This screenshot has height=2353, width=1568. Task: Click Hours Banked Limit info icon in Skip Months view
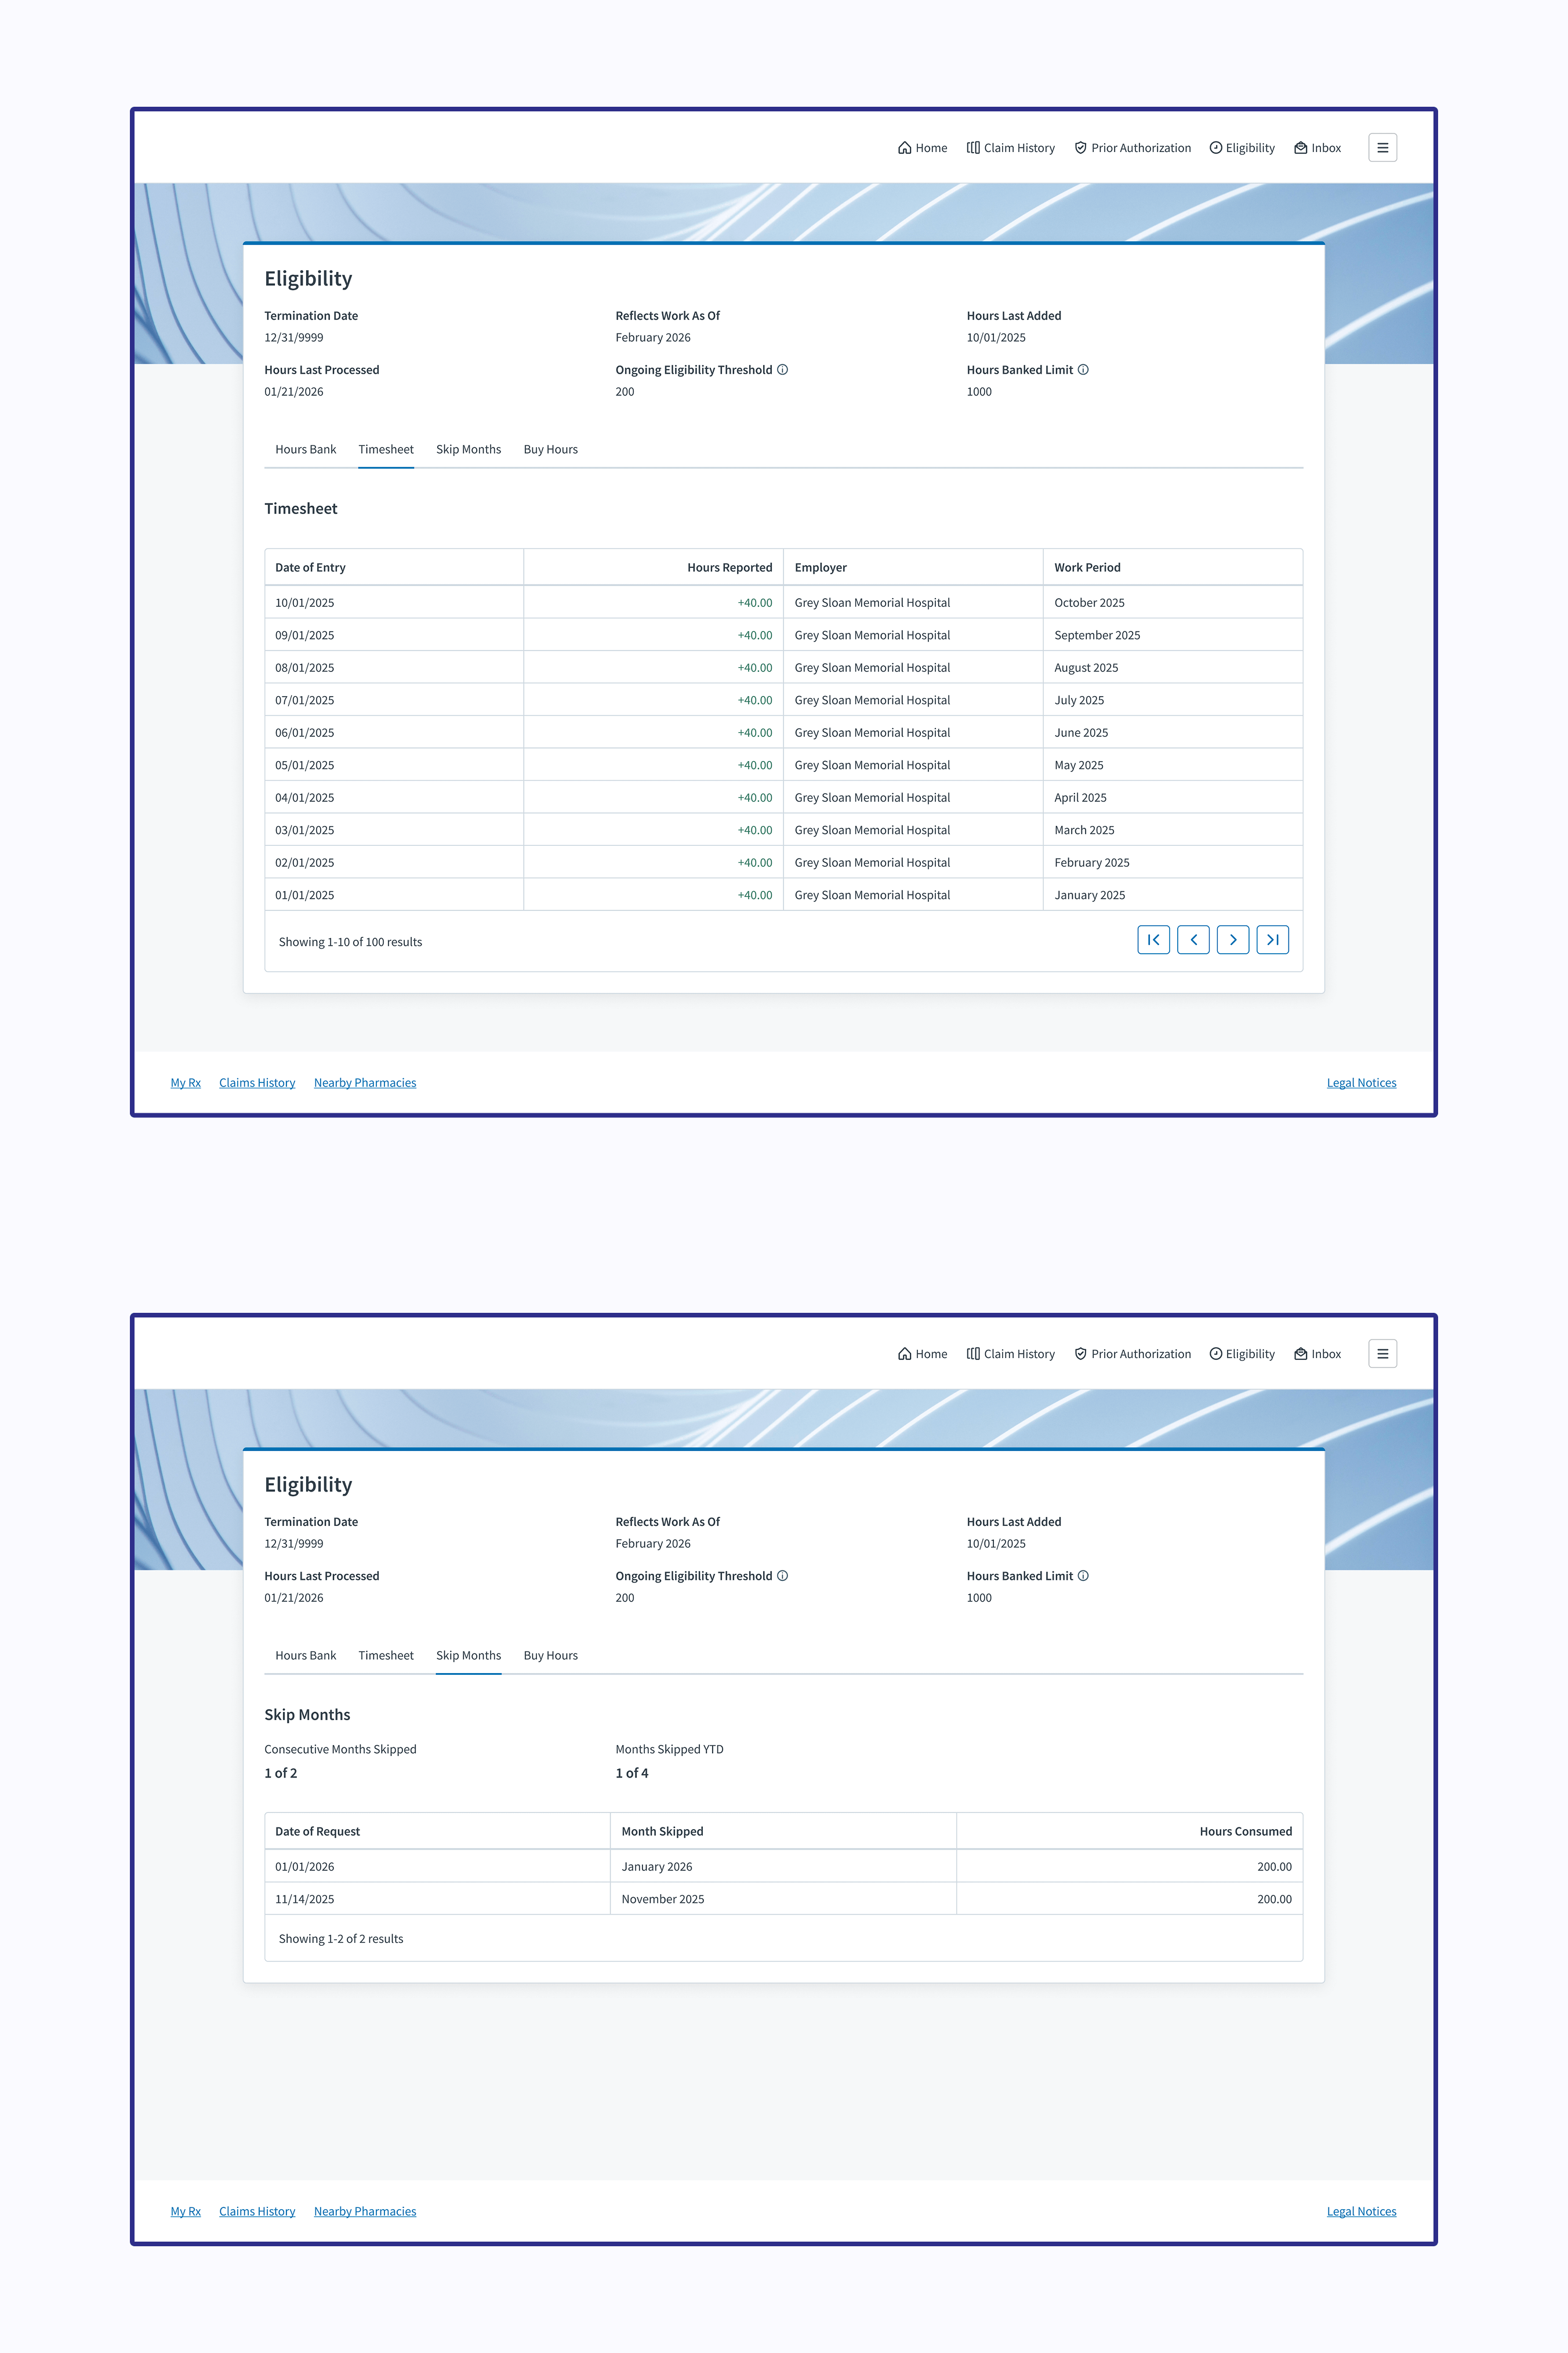coord(1083,1576)
